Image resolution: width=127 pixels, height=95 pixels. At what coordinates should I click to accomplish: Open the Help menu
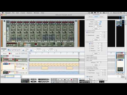pyautogui.click(x=42, y=13)
